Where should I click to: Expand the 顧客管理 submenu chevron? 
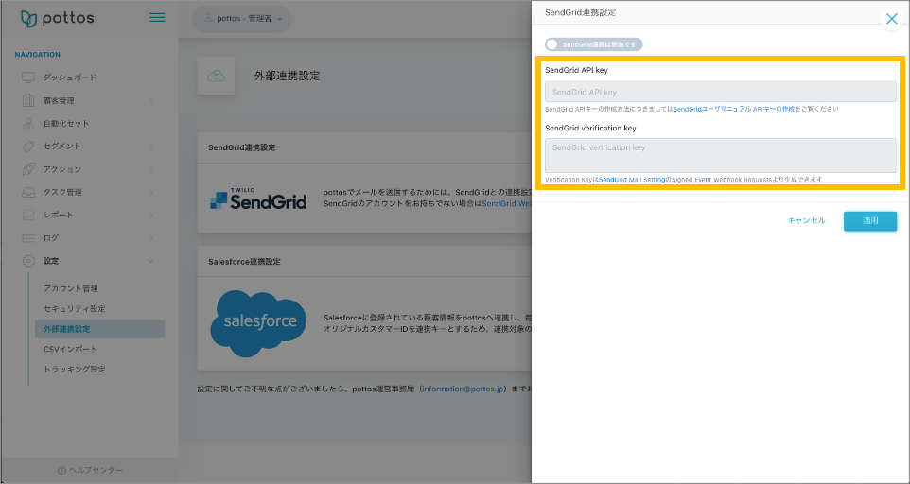[x=151, y=101]
